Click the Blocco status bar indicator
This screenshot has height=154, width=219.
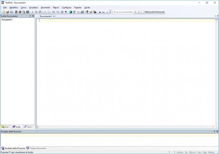pyautogui.click(x=193, y=152)
